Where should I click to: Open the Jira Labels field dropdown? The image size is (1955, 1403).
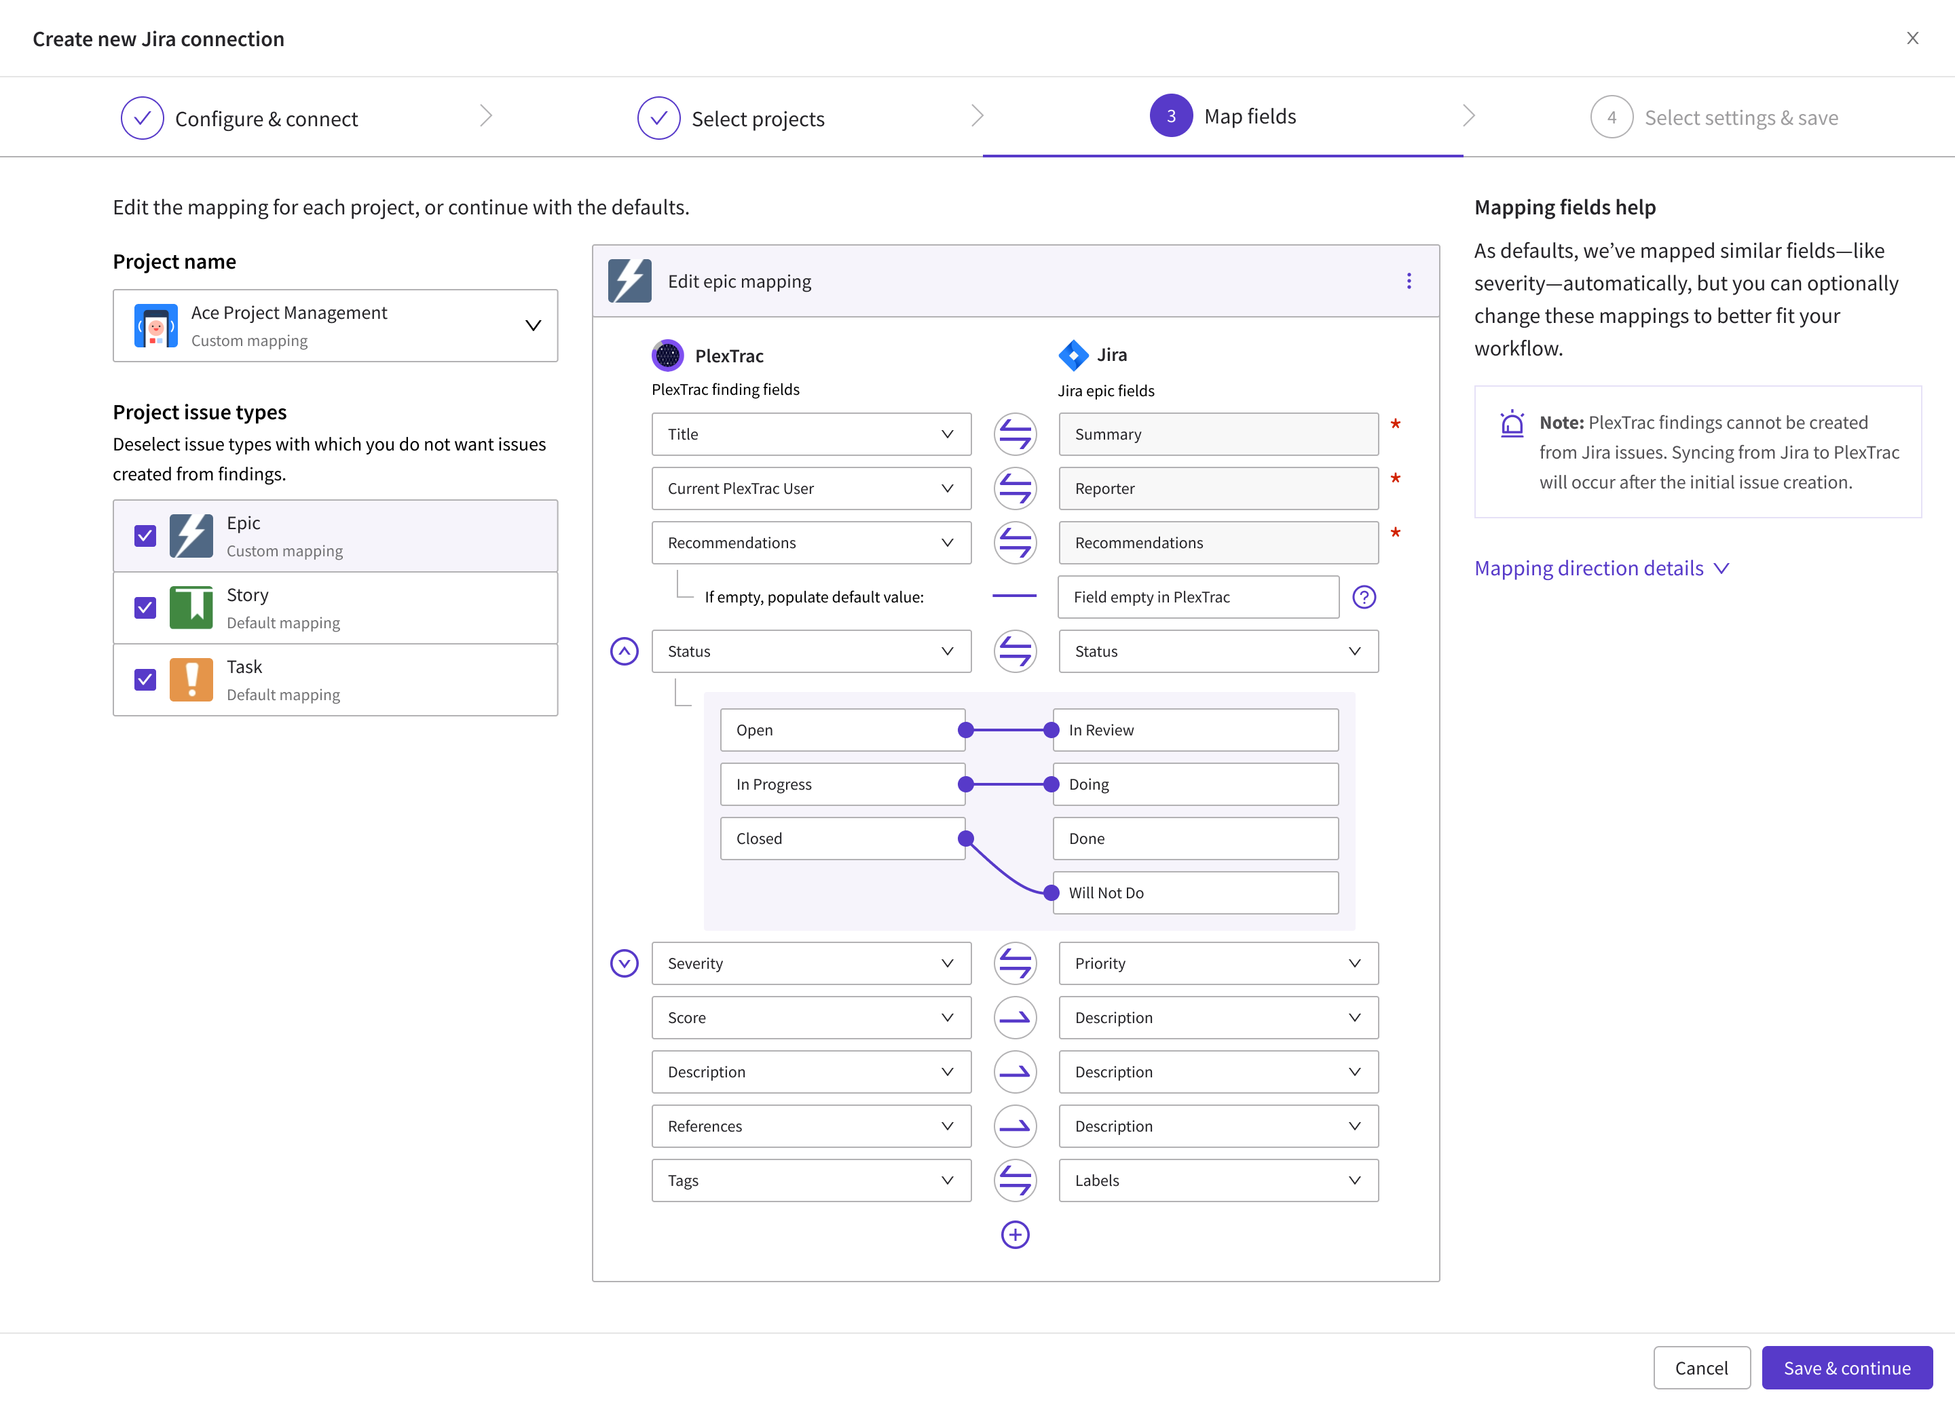pyautogui.click(x=1218, y=1180)
